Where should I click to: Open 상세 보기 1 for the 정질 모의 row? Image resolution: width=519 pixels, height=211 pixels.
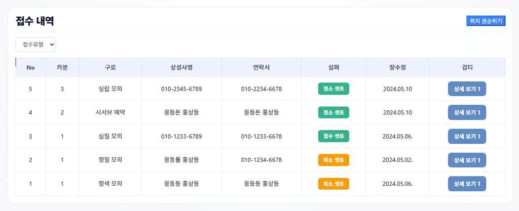(467, 160)
